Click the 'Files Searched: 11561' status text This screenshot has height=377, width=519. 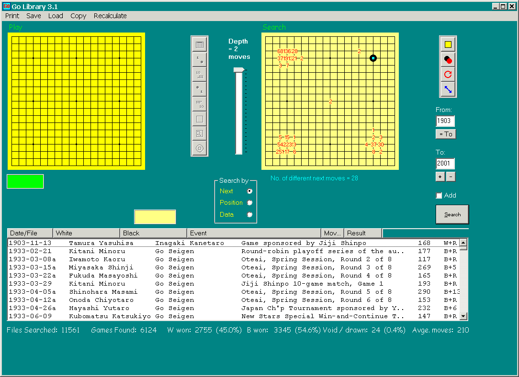pos(43,330)
